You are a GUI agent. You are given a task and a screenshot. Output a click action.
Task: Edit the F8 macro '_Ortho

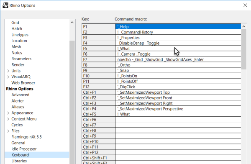(x=178, y=65)
